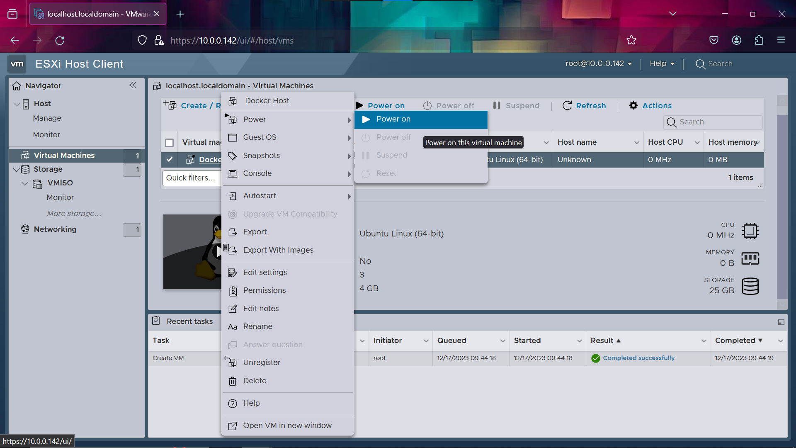The width and height of the screenshot is (796, 448).
Task: Open a new browser tab
Action: [180, 14]
